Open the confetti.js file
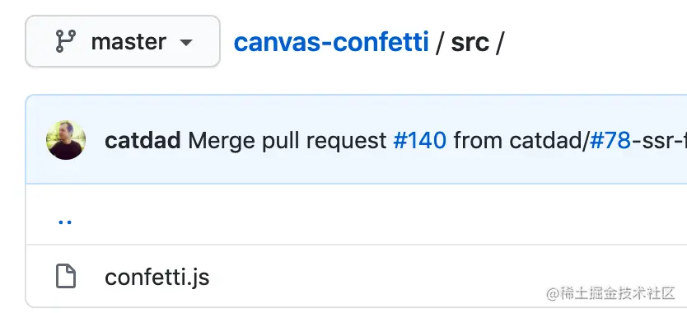This screenshot has width=687, height=313. [157, 277]
